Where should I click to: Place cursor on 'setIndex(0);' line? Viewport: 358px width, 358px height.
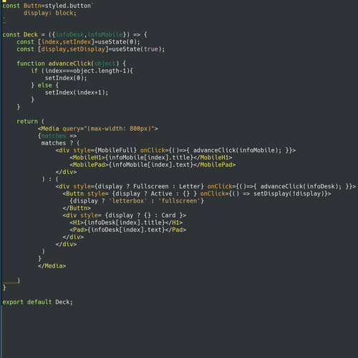click(x=66, y=78)
